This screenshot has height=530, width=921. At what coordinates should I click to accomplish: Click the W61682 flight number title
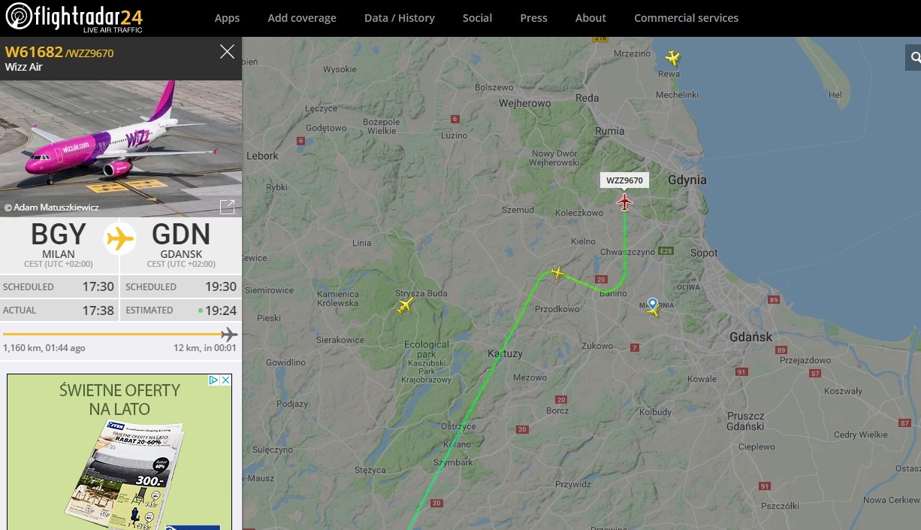click(x=34, y=52)
